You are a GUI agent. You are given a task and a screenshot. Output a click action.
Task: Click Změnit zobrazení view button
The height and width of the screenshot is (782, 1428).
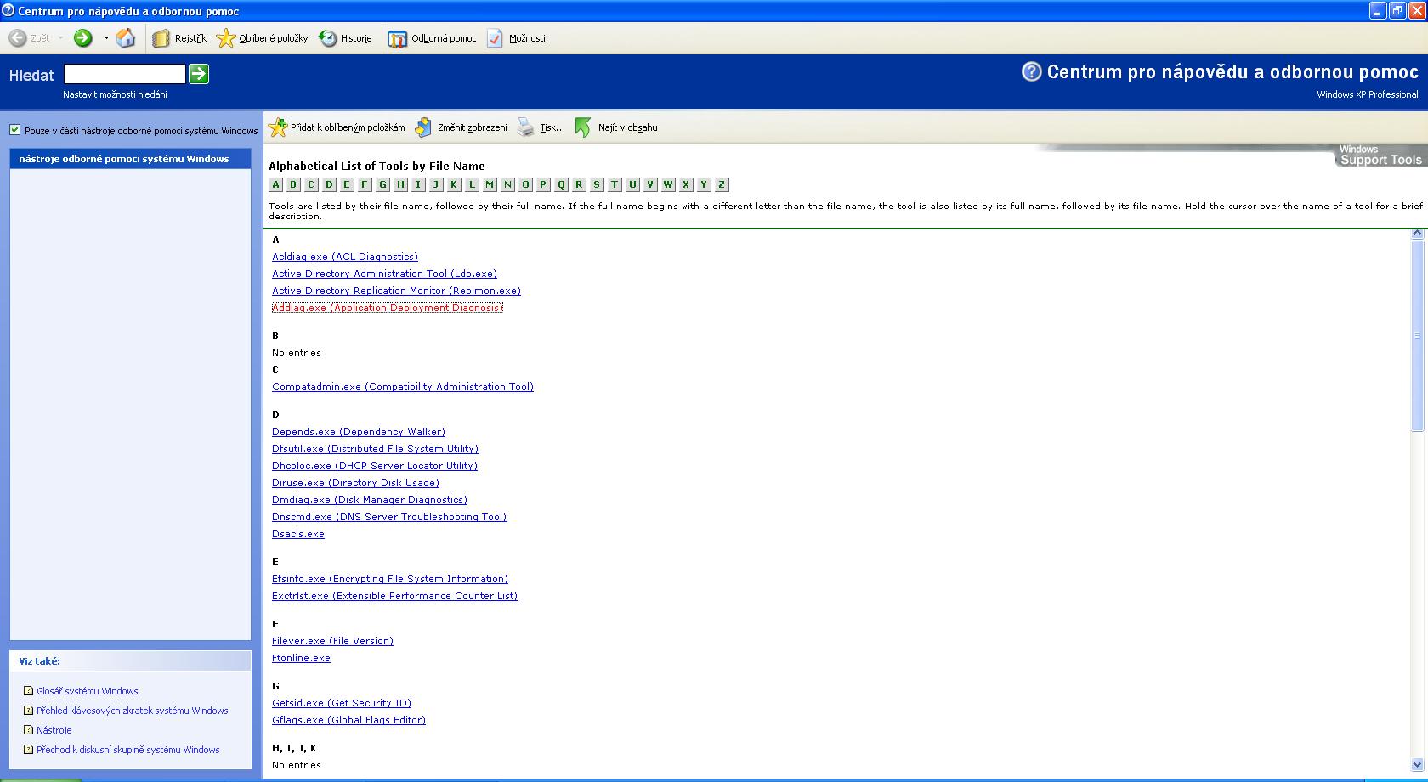[462, 127]
